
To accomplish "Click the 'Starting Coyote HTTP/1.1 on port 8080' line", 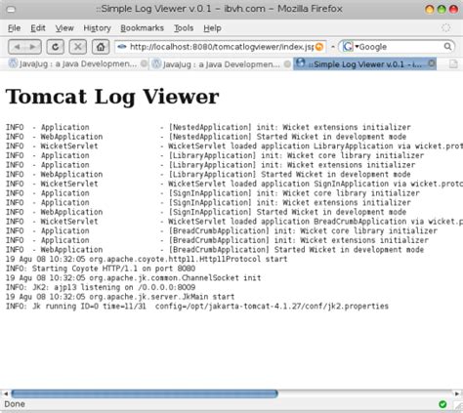I will (101, 268).
